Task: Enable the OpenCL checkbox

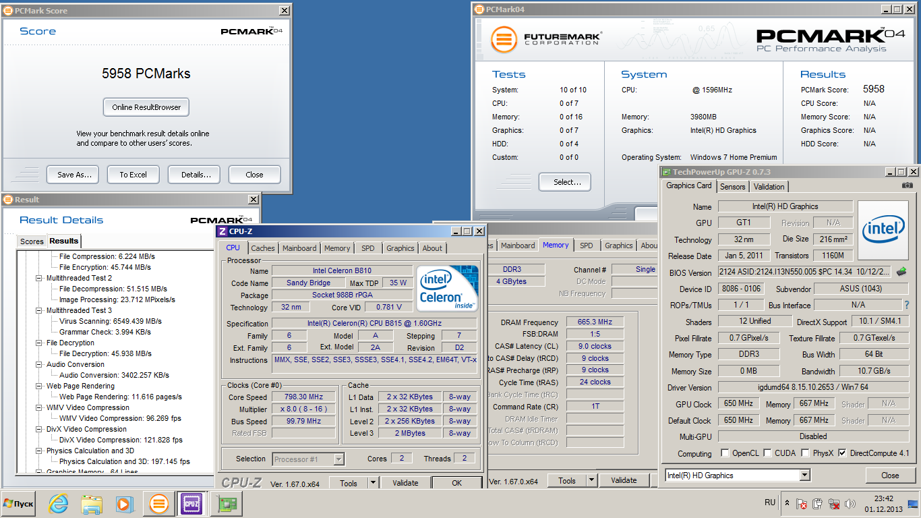Action: click(725, 453)
